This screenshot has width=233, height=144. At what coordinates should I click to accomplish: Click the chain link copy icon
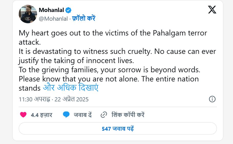(104, 115)
